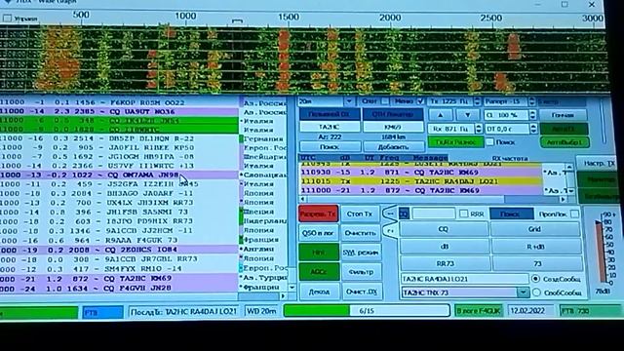Select the СоздСообщ radio button
The image size is (624, 351).
point(535,279)
